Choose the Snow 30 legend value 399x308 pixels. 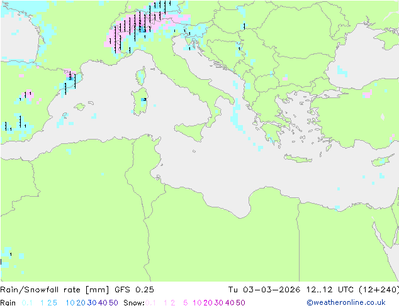pyautogui.click(x=219, y=303)
